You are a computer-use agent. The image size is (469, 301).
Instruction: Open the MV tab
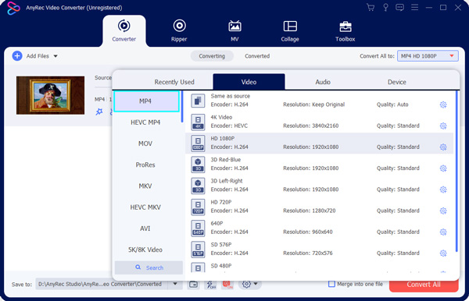pos(234,30)
